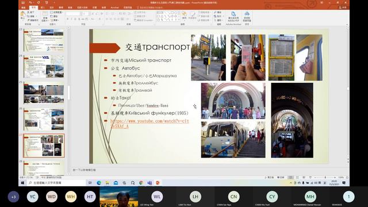The width and height of the screenshot is (368, 207).
Task: Open the font name combo box
Action: [73, 14]
